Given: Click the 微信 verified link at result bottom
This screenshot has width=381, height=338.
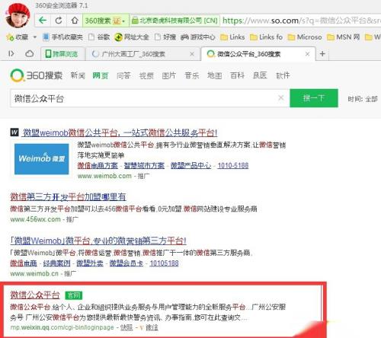Looking at the screenshot, I should (x=152, y=327).
